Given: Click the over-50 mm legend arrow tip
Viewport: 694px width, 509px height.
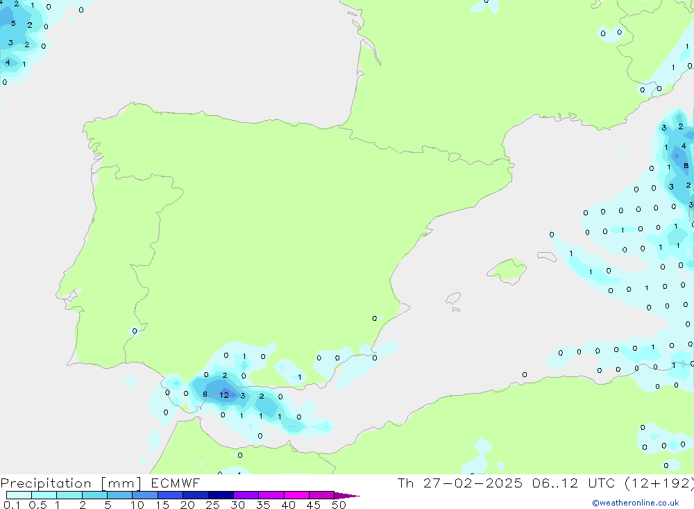Looking at the screenshot, I should pyautogui.click(x=347, y=496).
